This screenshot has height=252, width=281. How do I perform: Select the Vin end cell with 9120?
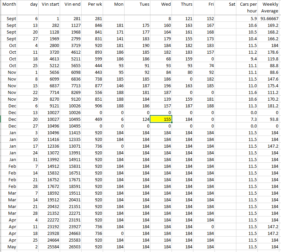click(72, 99)
